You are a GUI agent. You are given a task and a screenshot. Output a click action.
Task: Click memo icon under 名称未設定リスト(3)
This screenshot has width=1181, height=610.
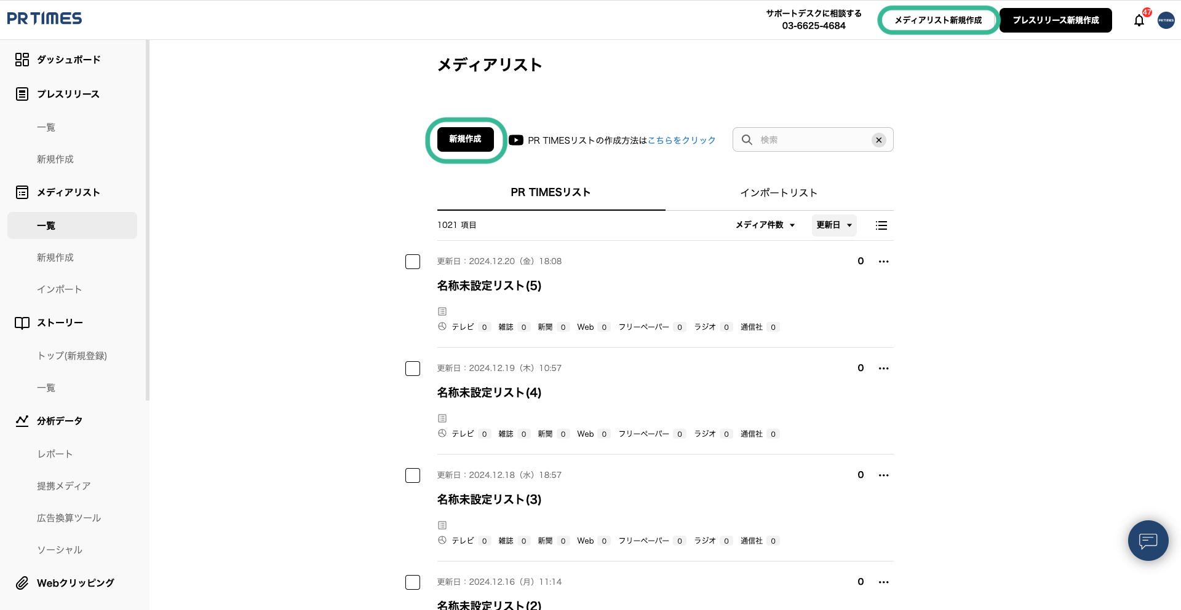[x=442, y=525]
